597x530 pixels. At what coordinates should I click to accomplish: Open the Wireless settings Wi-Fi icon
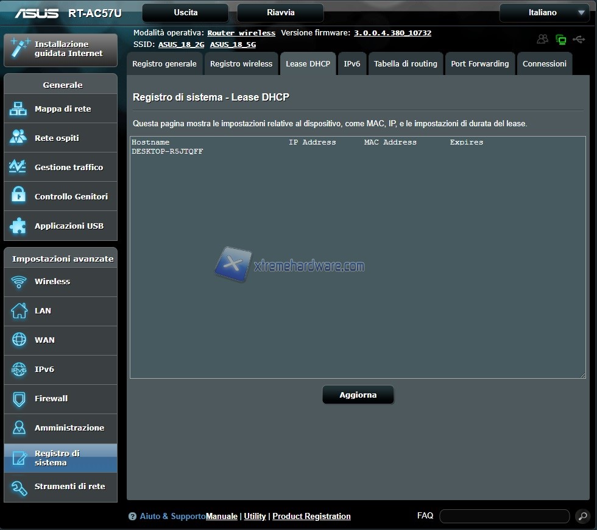click(x=19, y=282)
